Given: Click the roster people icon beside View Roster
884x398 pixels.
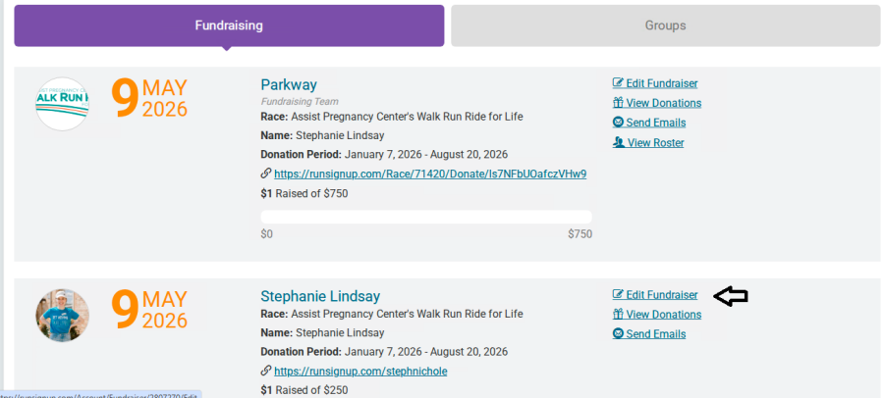Looking at the screenshot, I should 618,142.
